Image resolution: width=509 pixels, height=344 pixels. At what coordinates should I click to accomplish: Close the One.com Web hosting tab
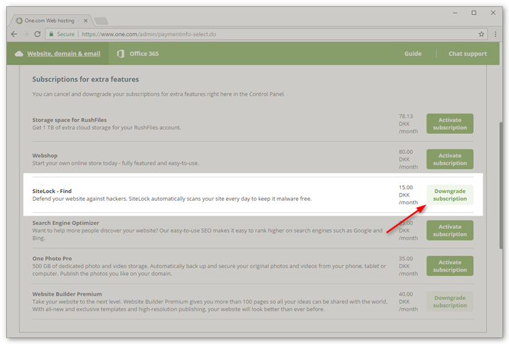(85, 21)
